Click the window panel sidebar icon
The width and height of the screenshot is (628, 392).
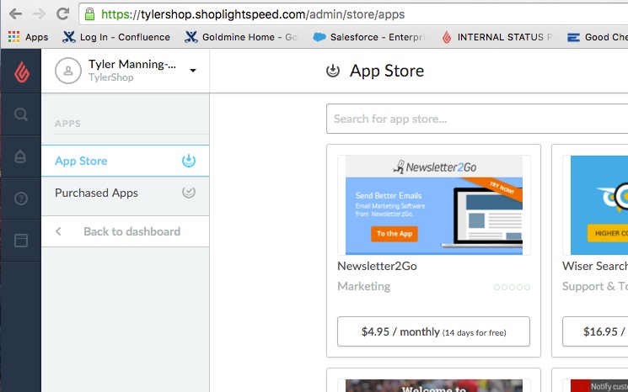(x=21, y=240)
